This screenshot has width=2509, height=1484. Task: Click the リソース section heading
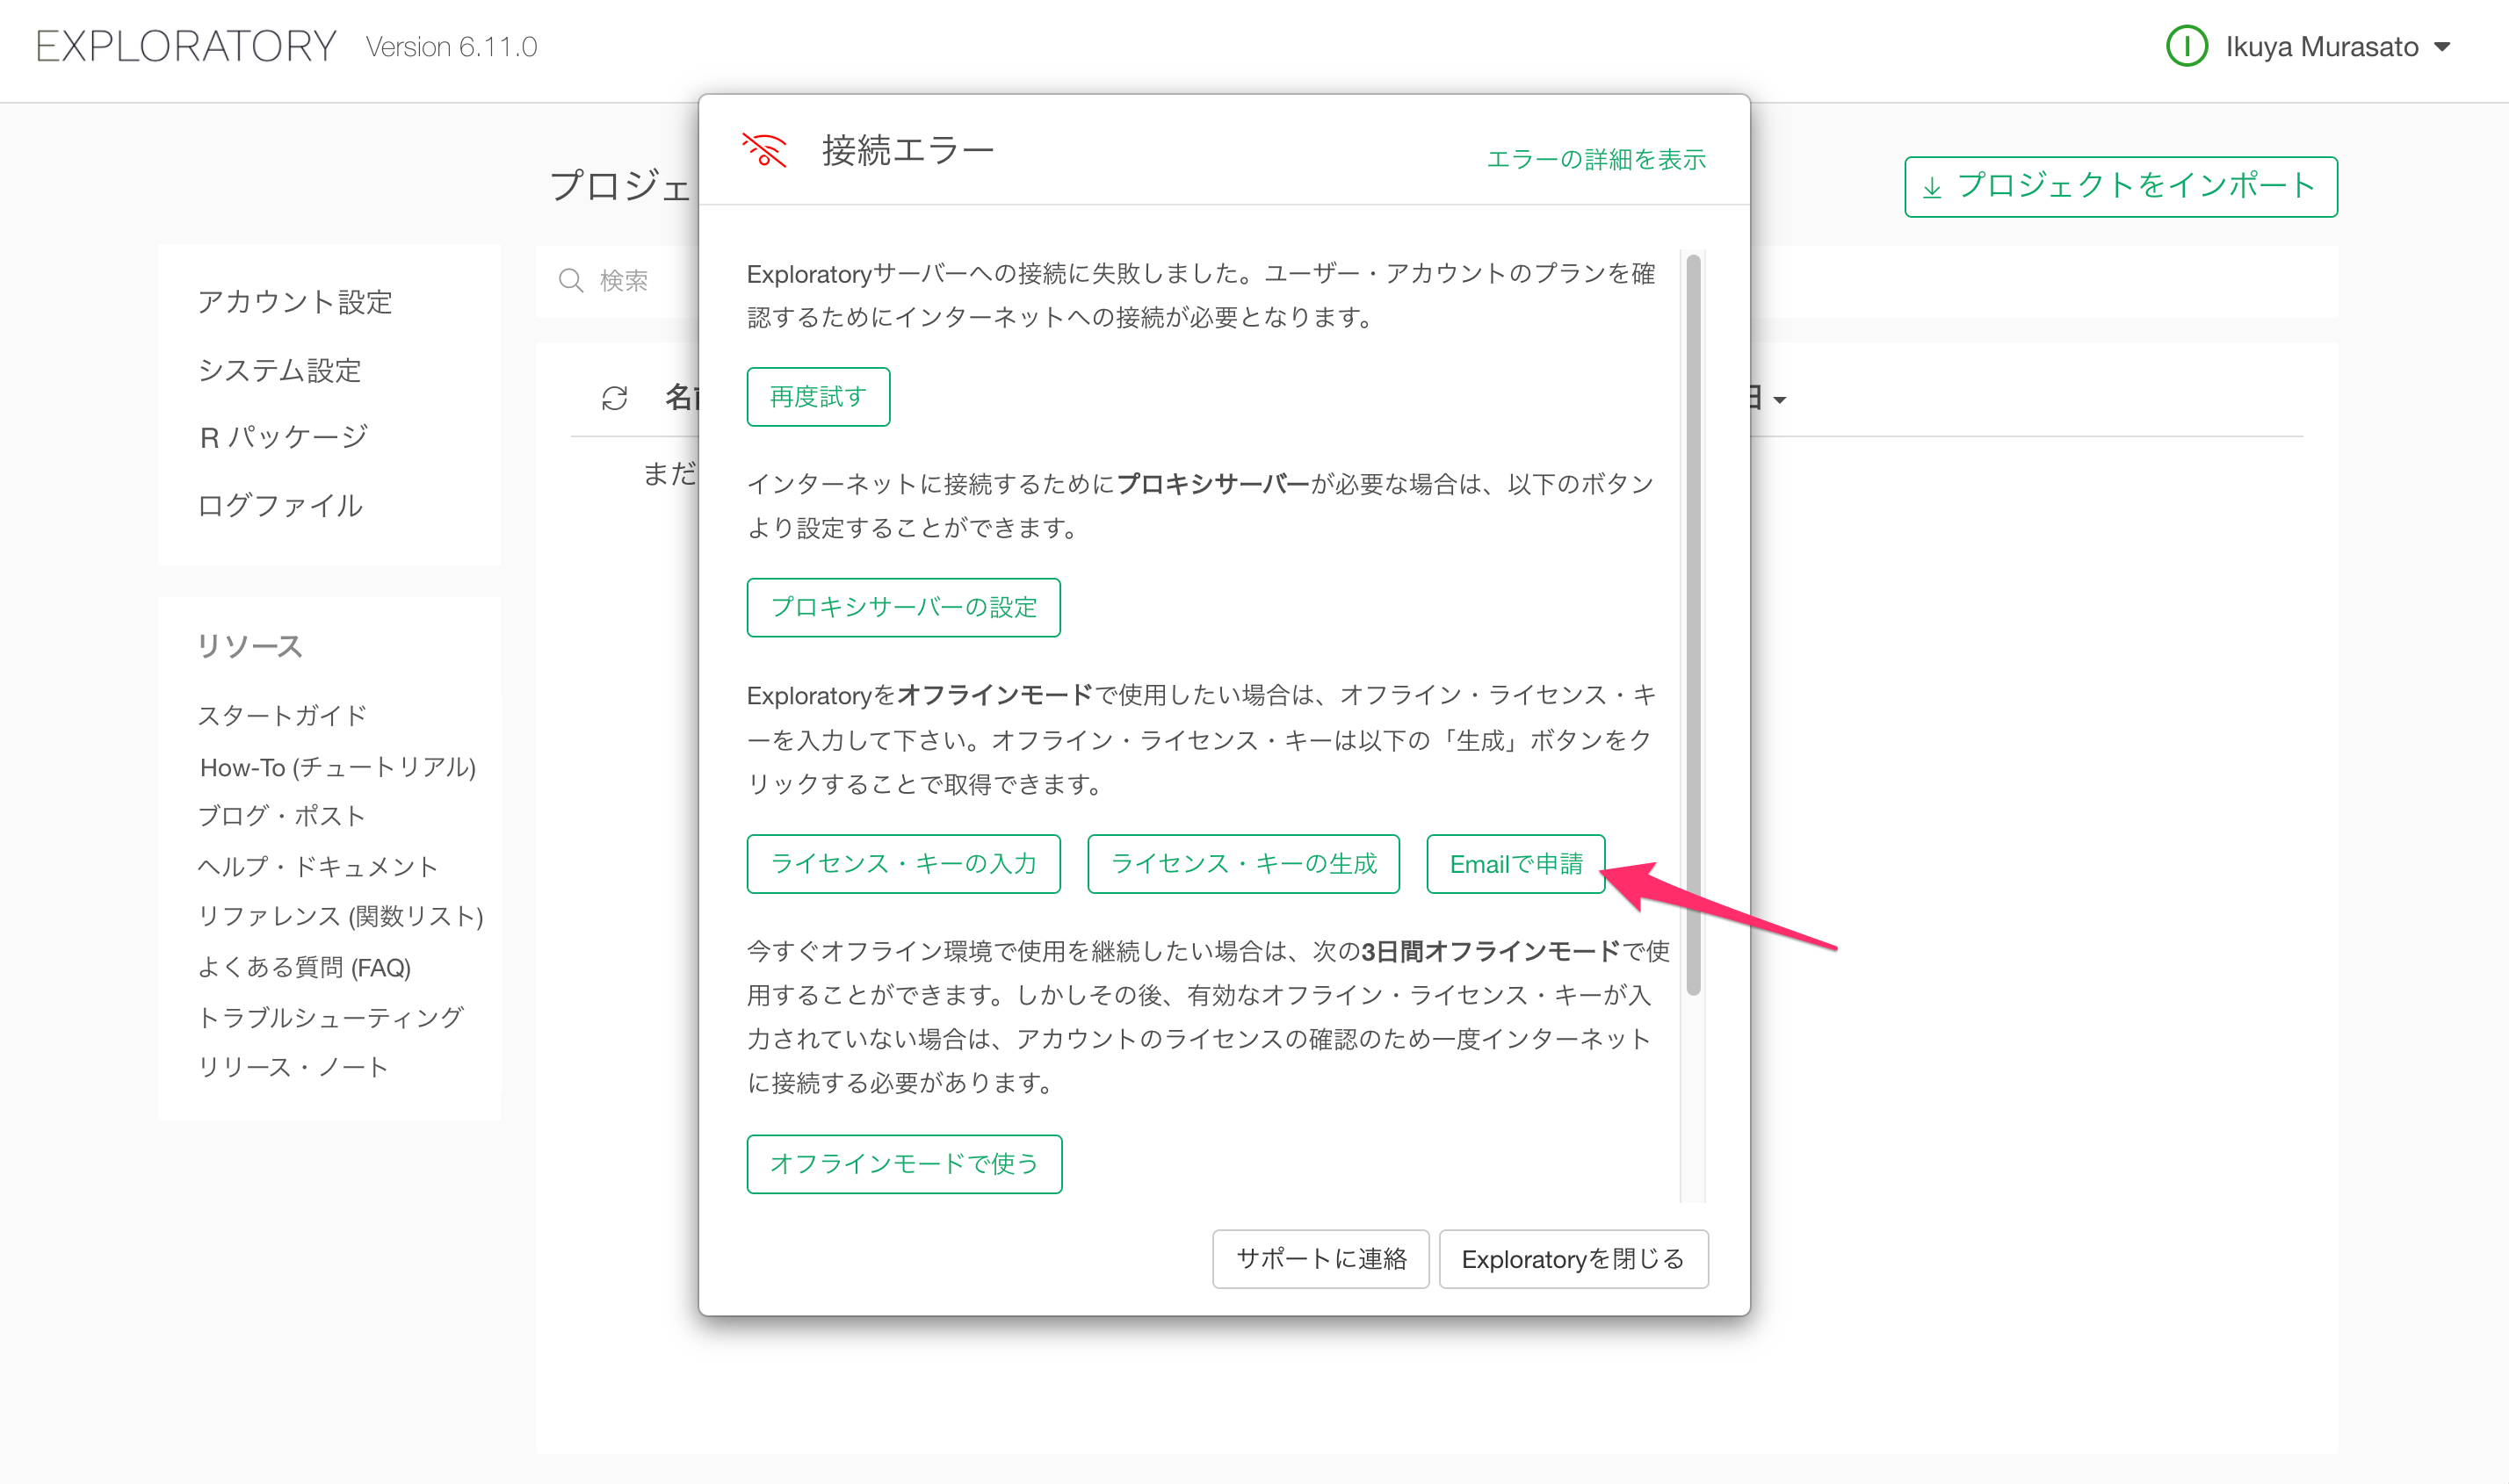point(249,646)
